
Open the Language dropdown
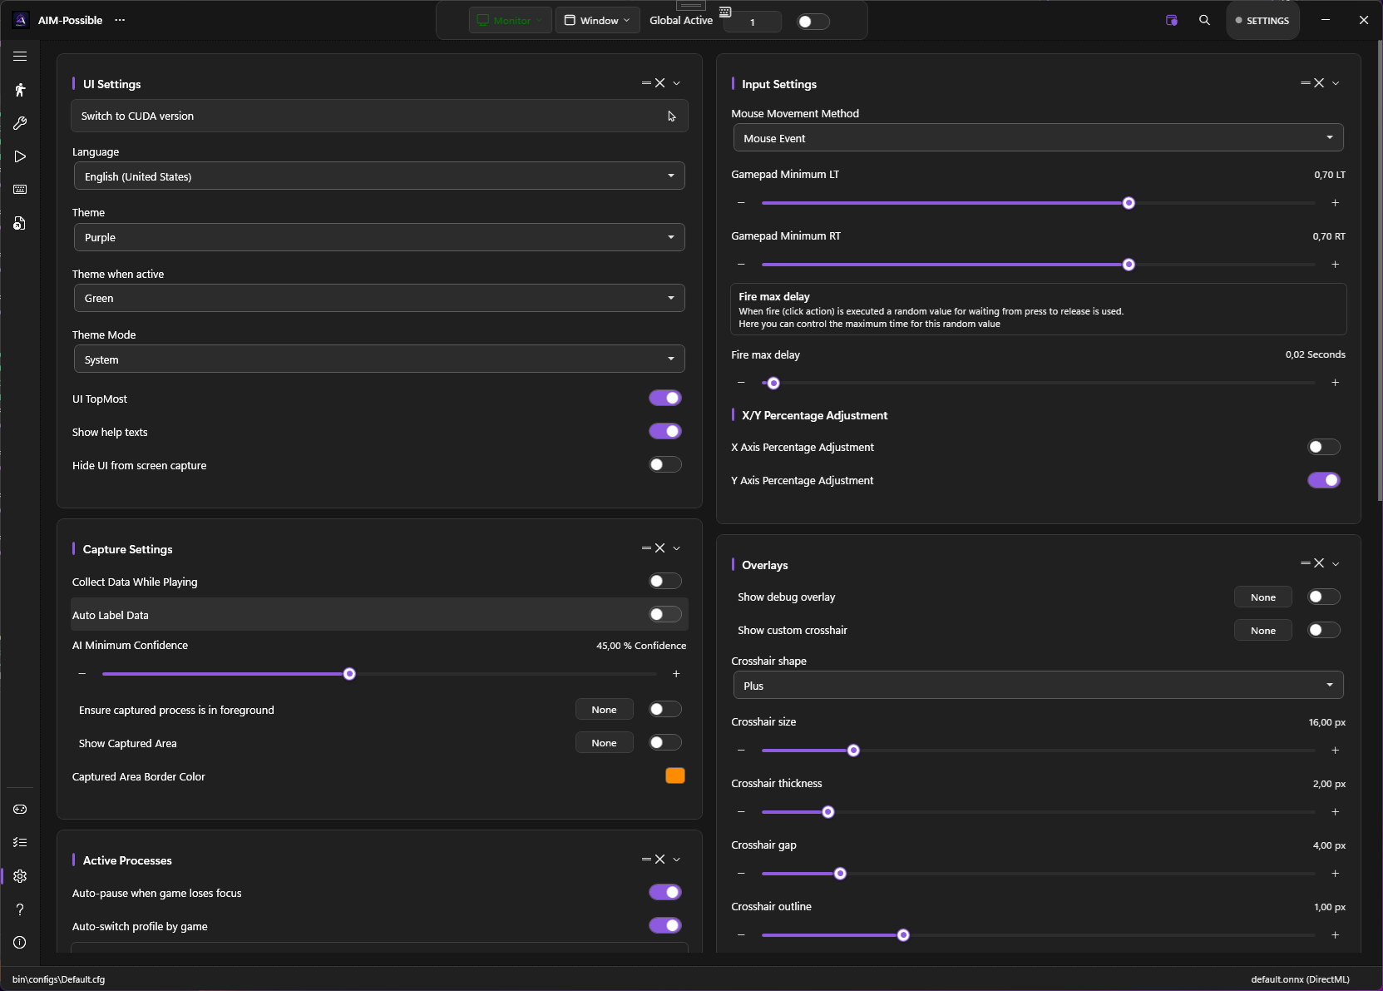tap(379, 176)
